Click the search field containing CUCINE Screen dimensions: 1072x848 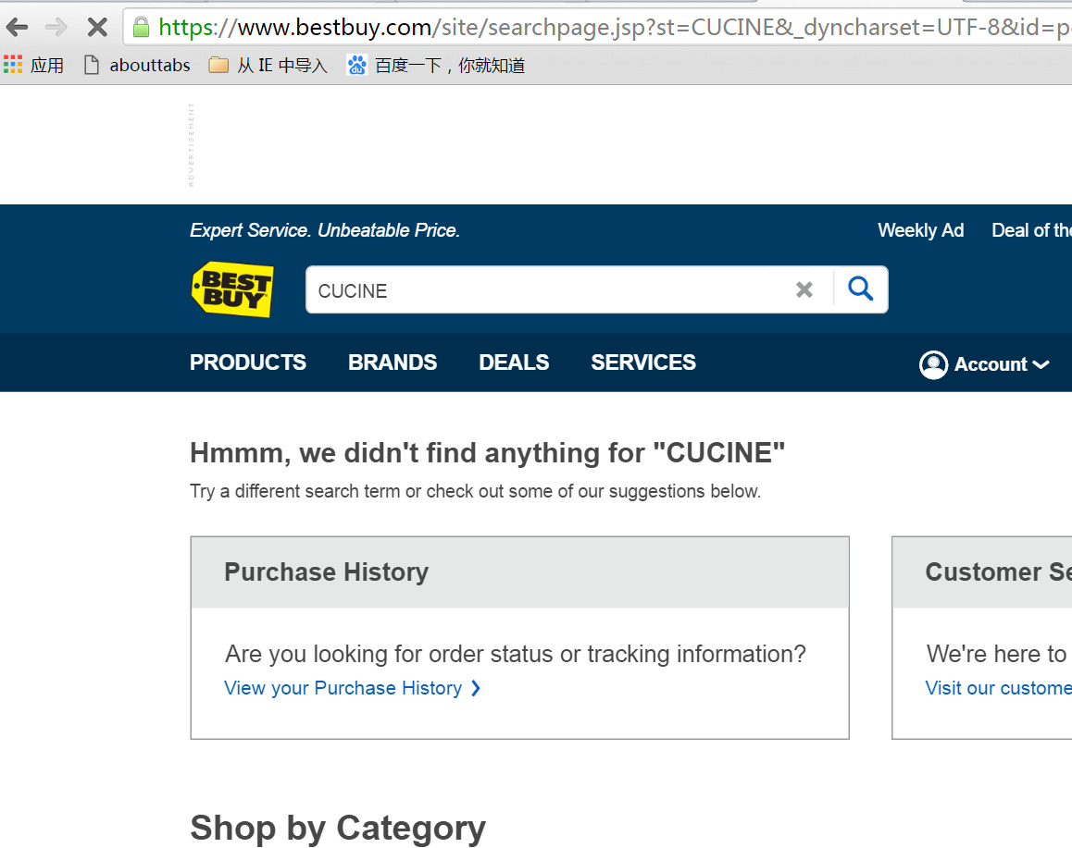point(546,290)
